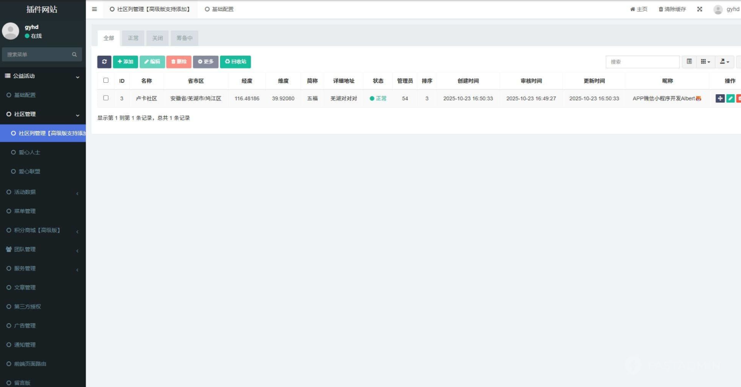Open the 回收站 recycle bin
741x387 pixels.
[x=235, y=62]
